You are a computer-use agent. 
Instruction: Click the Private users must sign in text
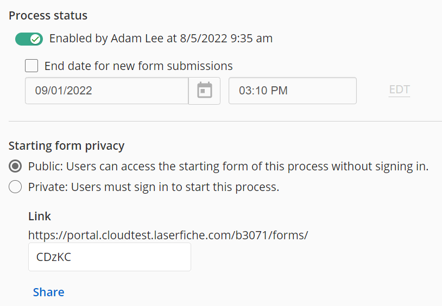(154, 187)
